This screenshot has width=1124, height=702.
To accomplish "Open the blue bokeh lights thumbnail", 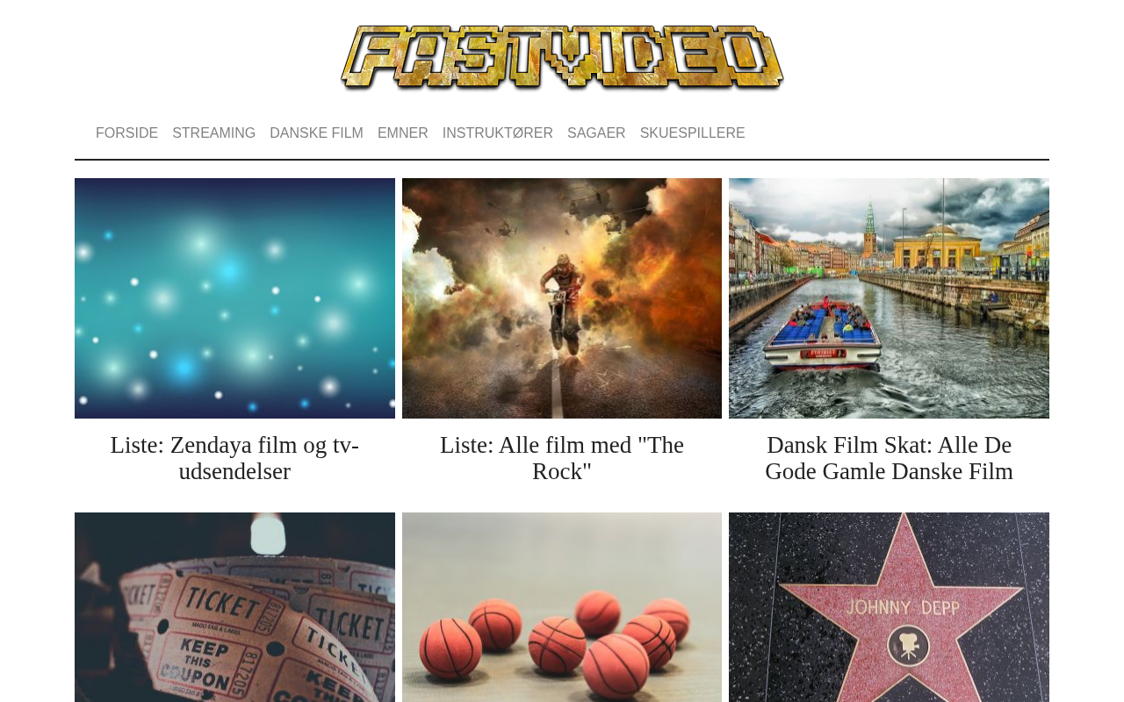I will click(x=234, y=298).
